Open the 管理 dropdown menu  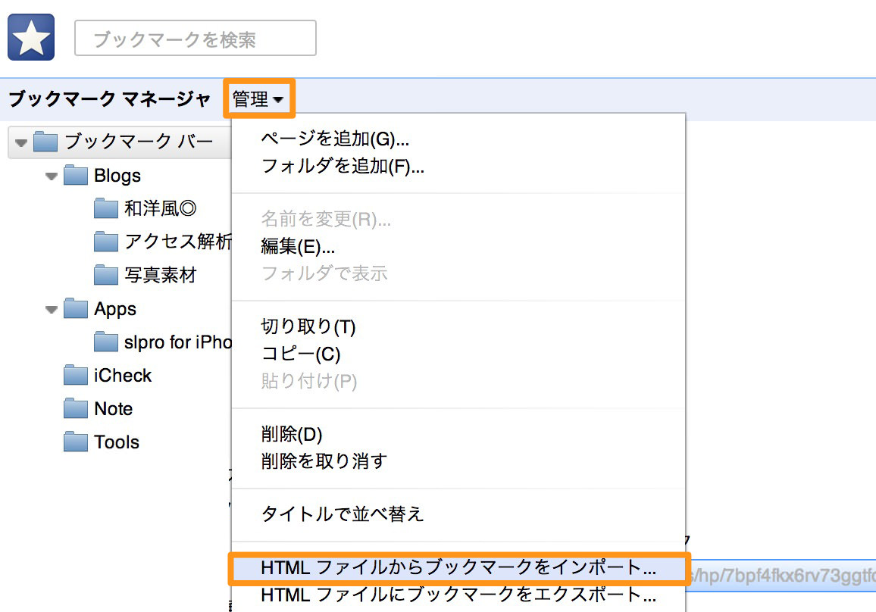[258, 98]
